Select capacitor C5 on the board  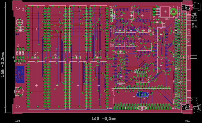56,57
